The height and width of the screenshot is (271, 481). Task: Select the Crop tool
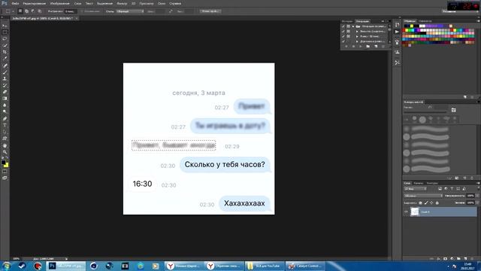(5, 52)
